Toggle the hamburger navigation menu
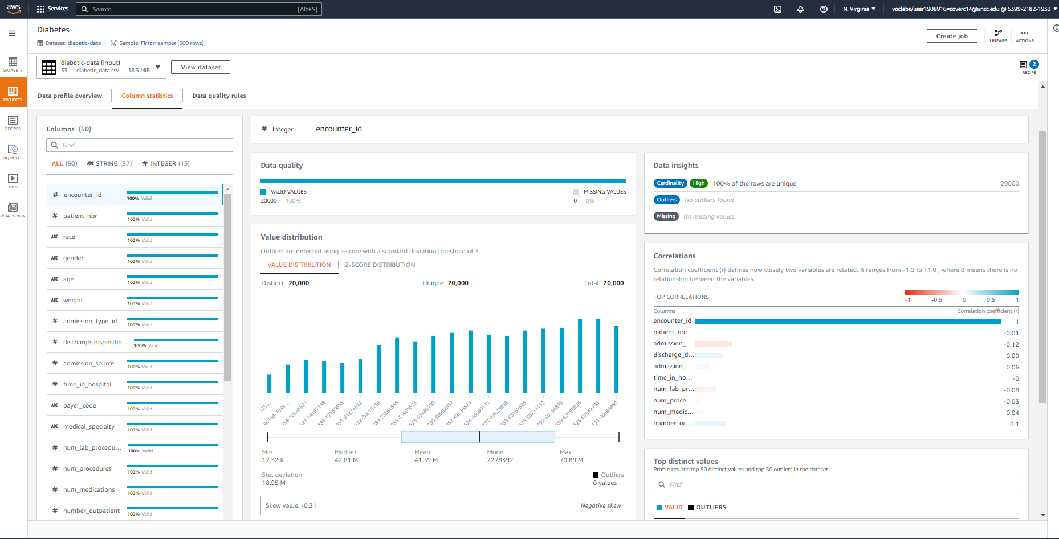The width and height of the screenshot is (1059, 539). (12, 34)
